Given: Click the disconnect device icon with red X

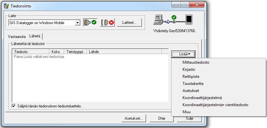Looking at the screenshot, I should (107, 23).
